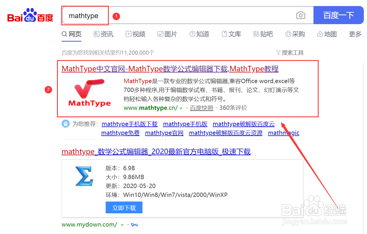The image size is (367, 234).
Task: Switch to 文库 tab
Action: [x=231, y=34]
